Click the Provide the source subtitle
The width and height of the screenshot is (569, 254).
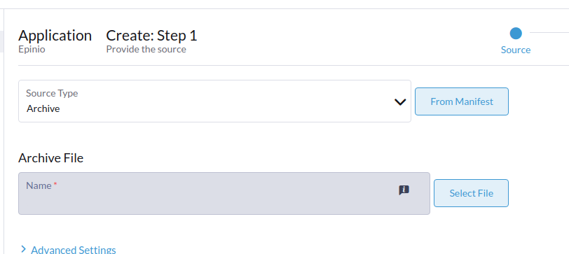[146, 49]
